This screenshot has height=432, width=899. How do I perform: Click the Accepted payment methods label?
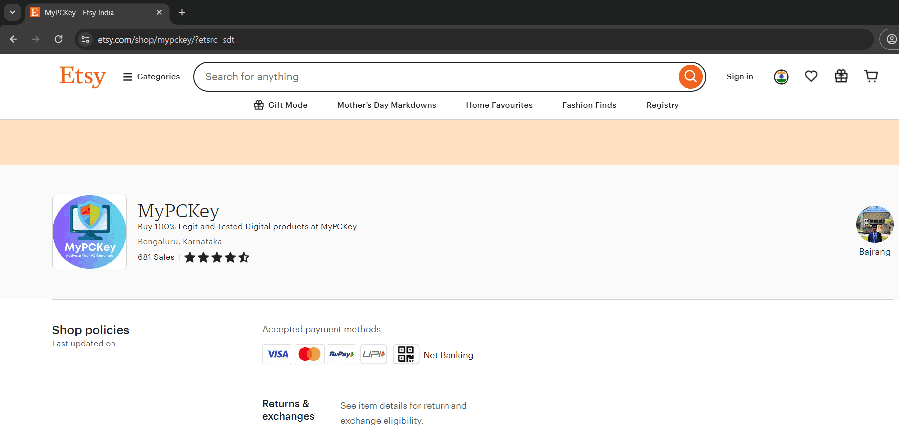point(322,329)
